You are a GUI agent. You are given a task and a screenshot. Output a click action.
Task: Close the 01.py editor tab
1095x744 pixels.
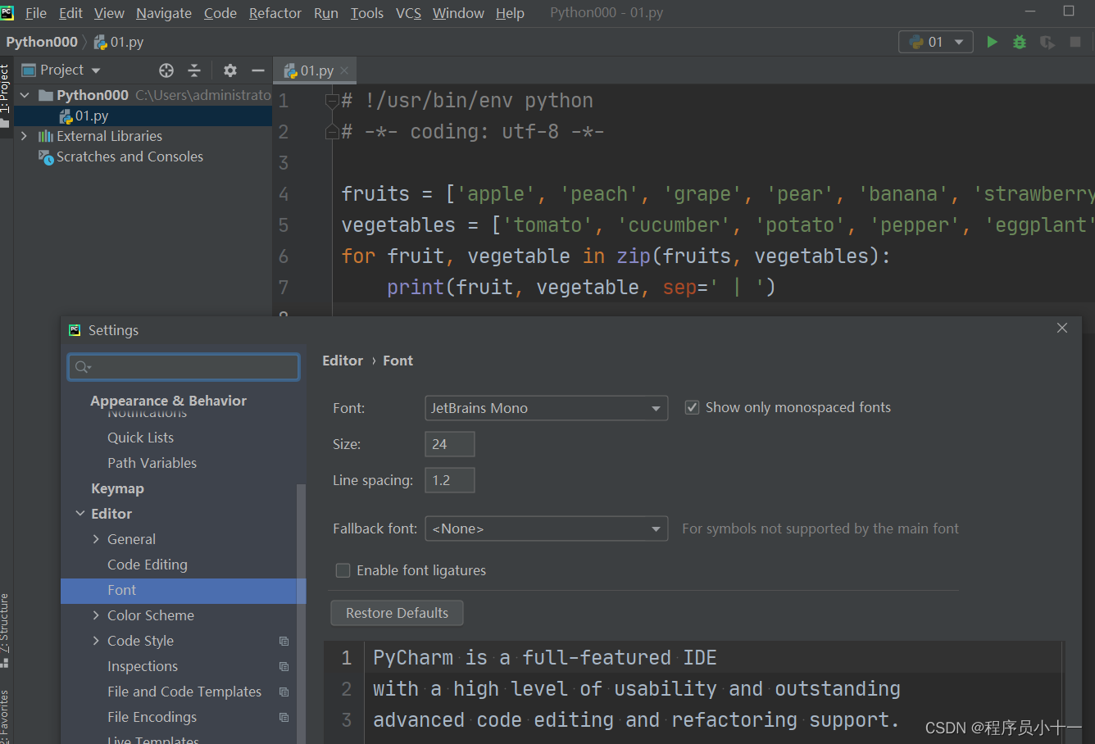[344, 70]
